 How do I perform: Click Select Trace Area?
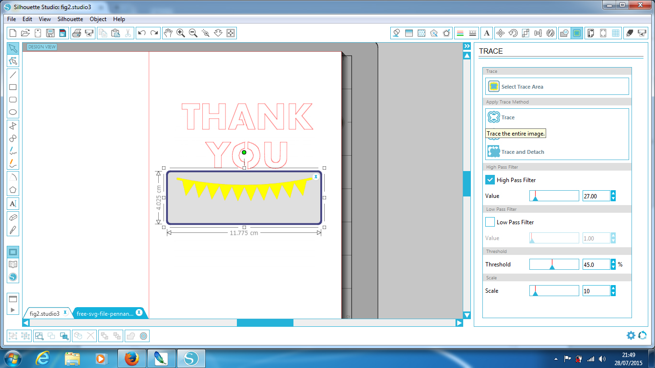pos(557,86)
